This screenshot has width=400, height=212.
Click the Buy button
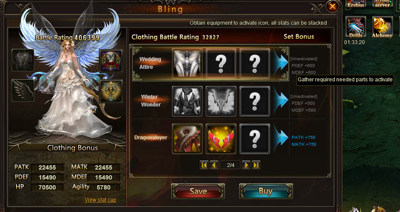coord(266,191)
